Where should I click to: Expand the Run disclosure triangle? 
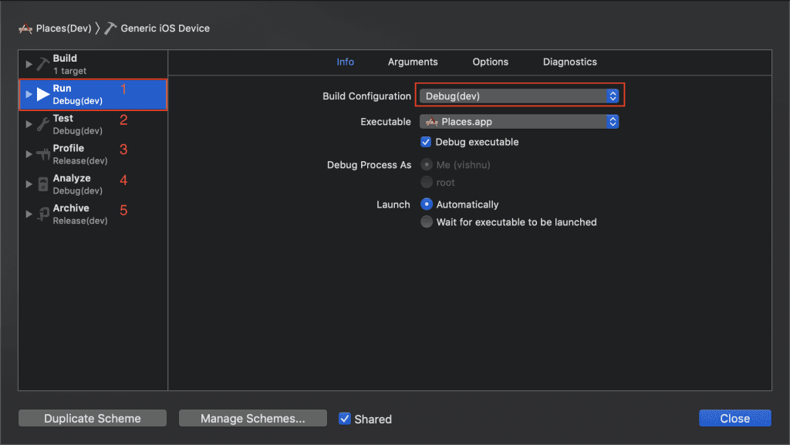29,94
